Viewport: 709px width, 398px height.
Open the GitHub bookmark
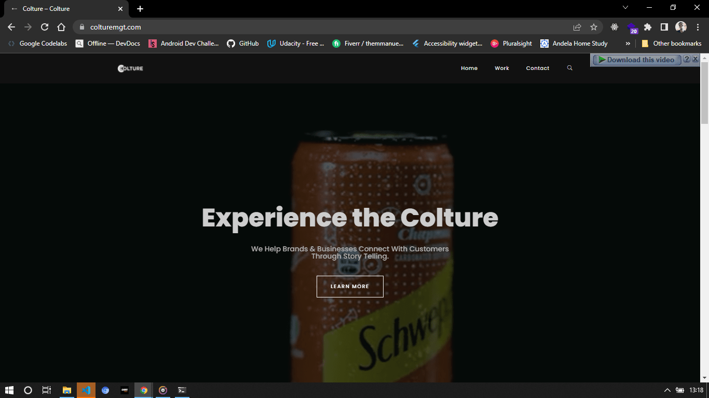243,44
